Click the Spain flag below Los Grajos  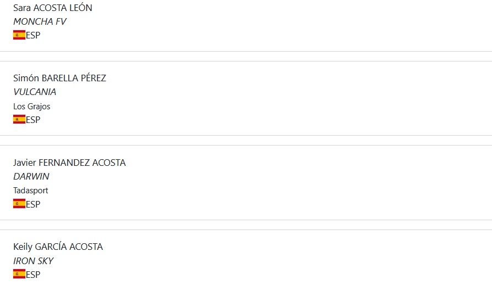tap(19, 120)
